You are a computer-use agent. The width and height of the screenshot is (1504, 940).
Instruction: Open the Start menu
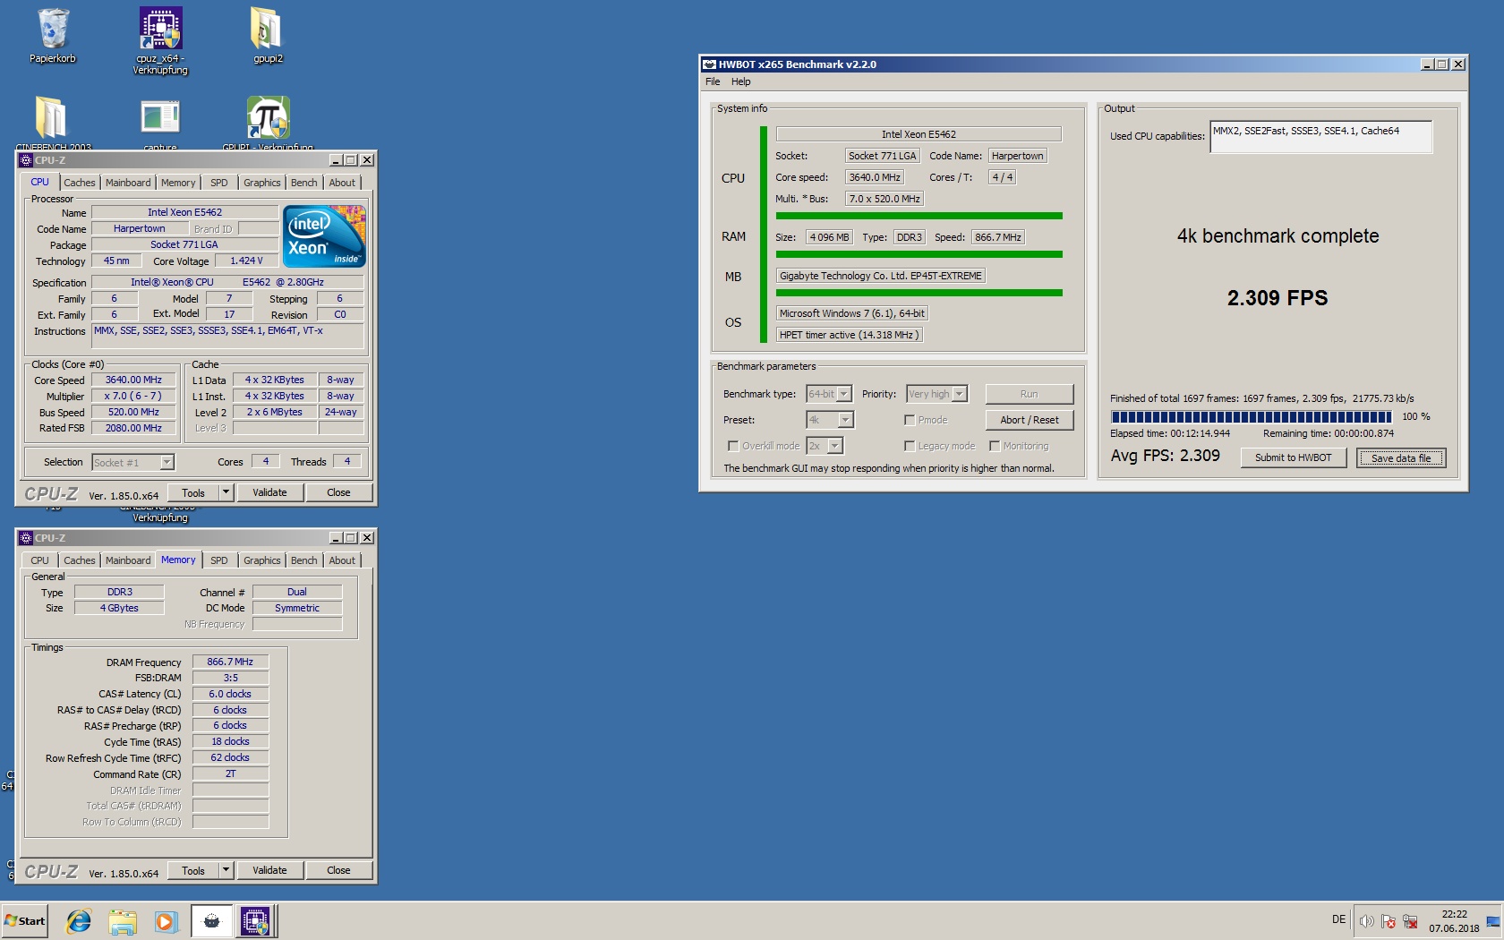click(x=25, y=920)
